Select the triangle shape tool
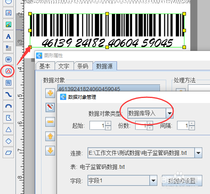This screenshot has width=210, height=194. pyautogui.click(x=8, y=129)
